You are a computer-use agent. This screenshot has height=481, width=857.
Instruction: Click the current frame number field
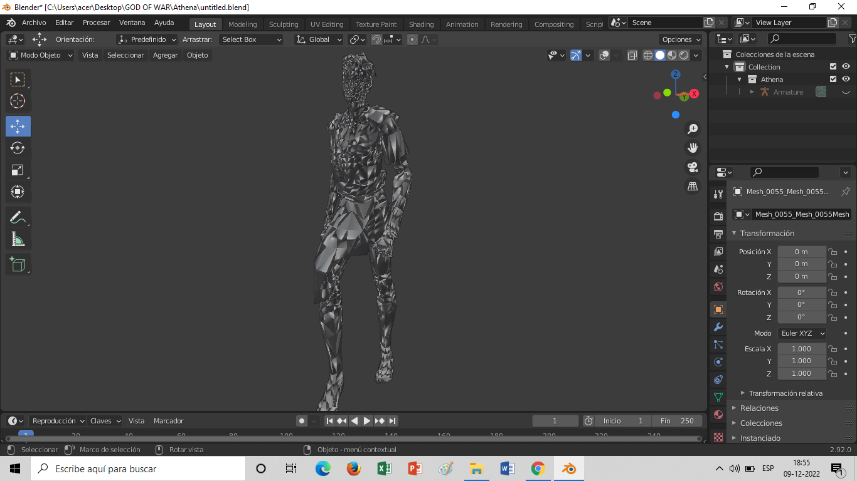[555, 421]
